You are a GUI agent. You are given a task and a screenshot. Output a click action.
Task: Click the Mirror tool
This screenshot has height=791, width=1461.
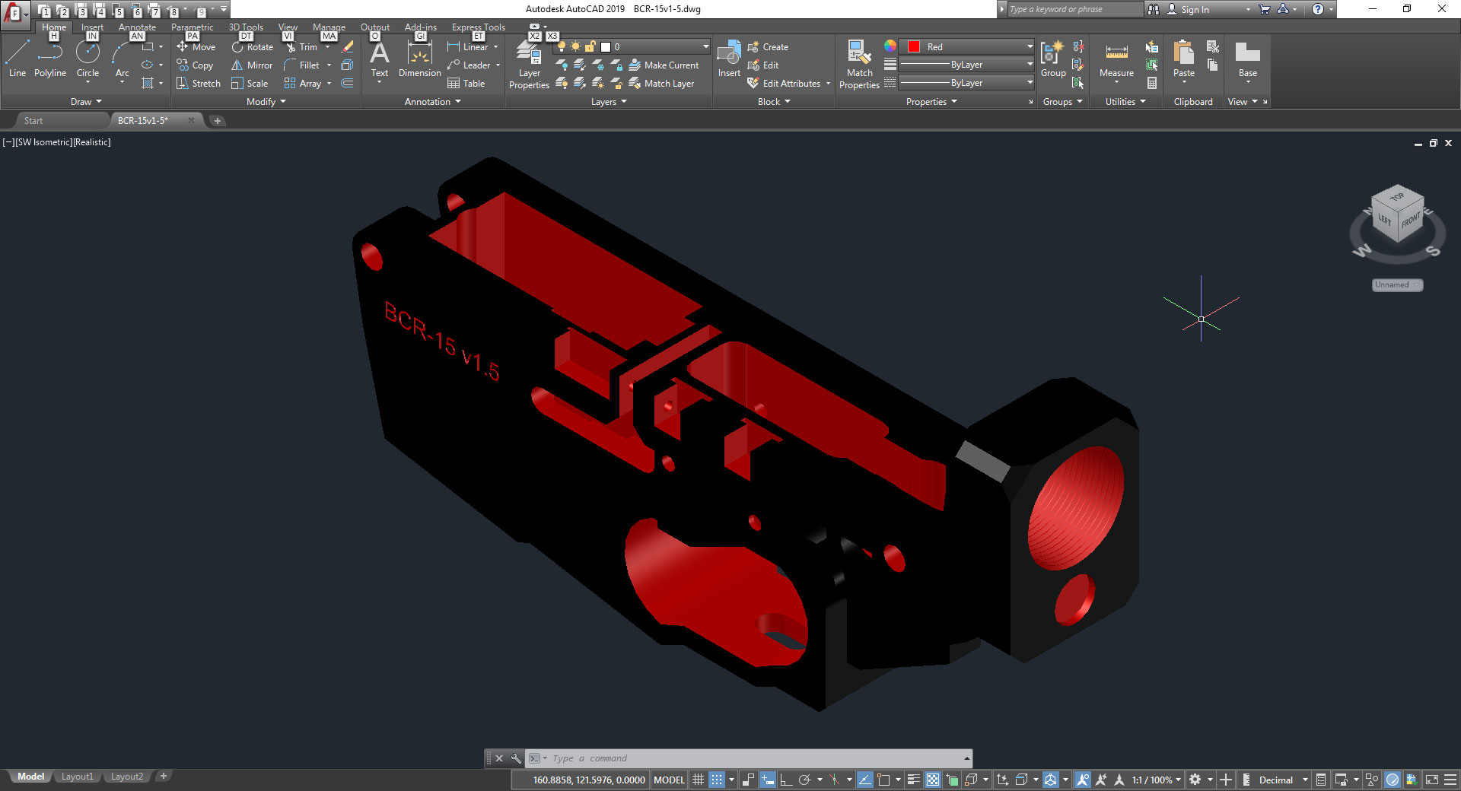point(252,65)
